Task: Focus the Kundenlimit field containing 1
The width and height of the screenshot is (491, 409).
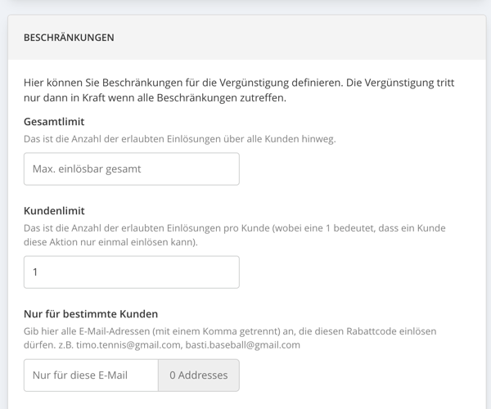Action: pyautogui.click(x=132, y=272)
